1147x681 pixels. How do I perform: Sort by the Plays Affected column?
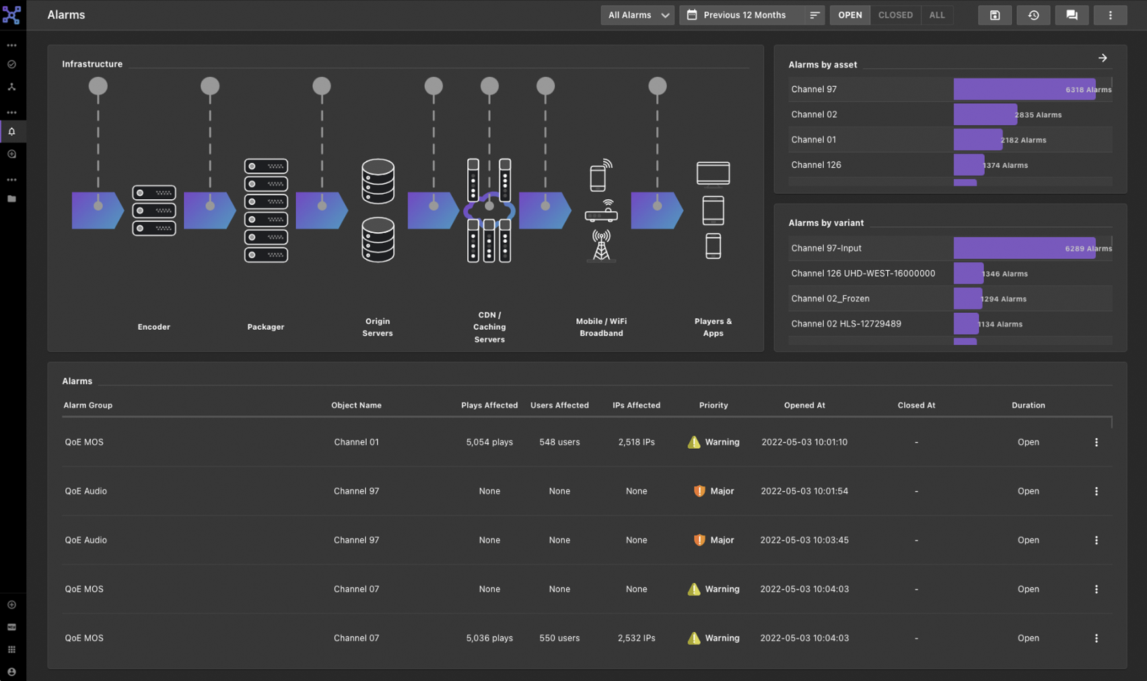[x=489, y=405]
